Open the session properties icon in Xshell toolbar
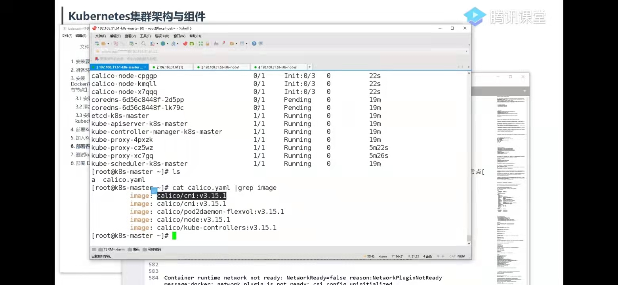The height and width of the screenshot is (285, 618). coord(132,44)
